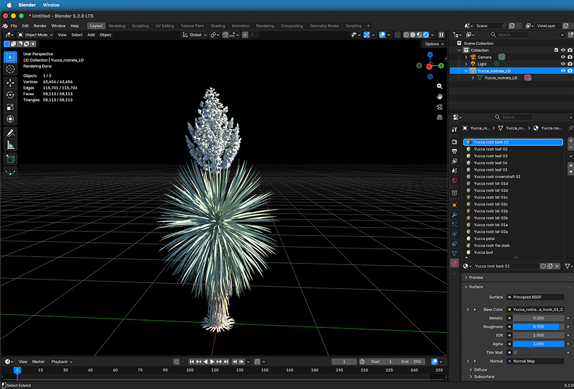Image resolution: width=574 pixels, height=389 pixels.
Task: Switch to the Geometry Nodes workspace
Action: 324,26
